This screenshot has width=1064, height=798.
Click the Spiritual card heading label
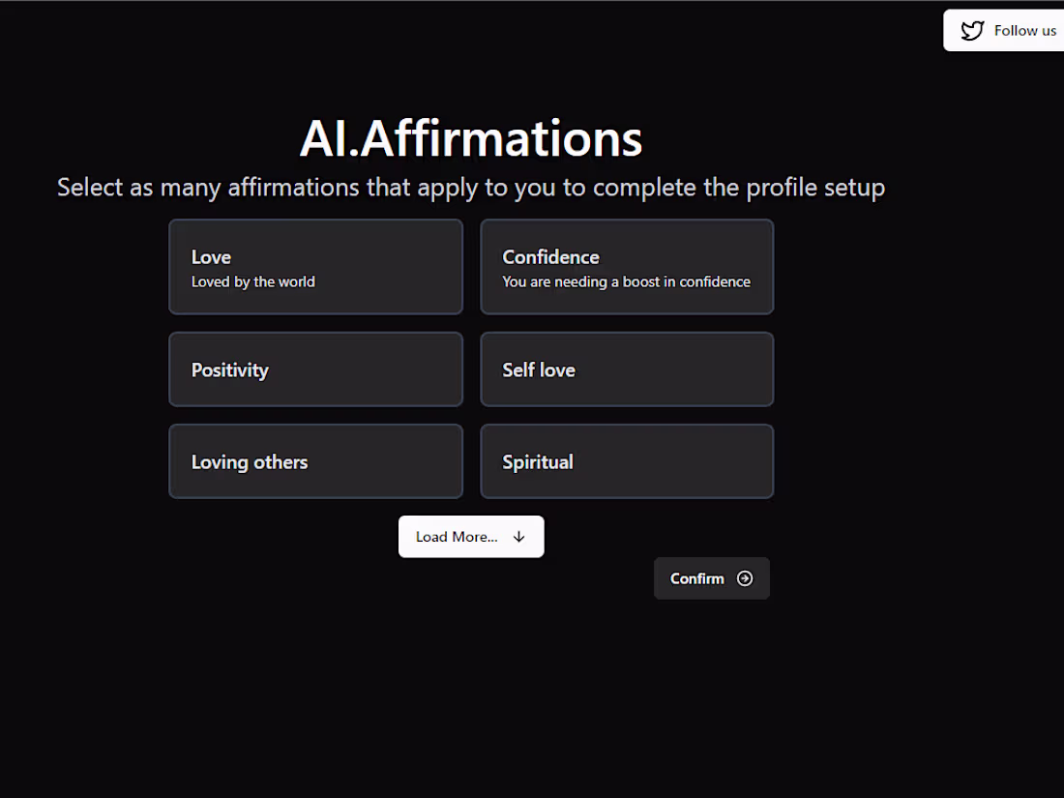(x=538, y=461)
